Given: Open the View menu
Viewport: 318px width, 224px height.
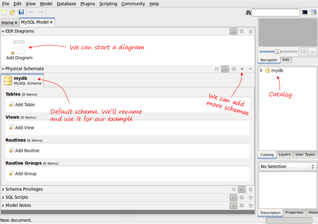Looking at the screenshot, I should [31, 4].
